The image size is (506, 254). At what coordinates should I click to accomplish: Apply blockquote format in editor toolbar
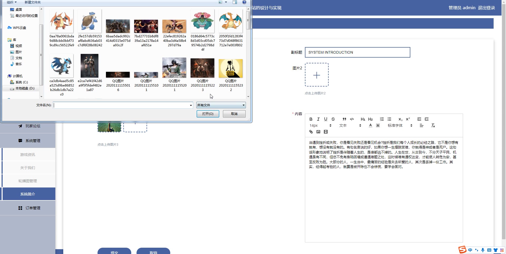click(344, 119)
